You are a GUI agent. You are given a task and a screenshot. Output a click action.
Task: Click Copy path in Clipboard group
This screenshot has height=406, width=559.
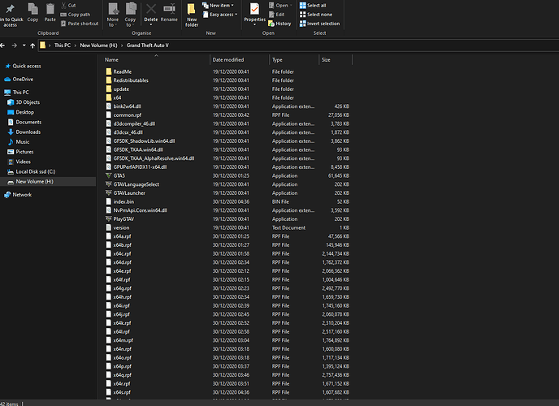click(x=76, y=15)
